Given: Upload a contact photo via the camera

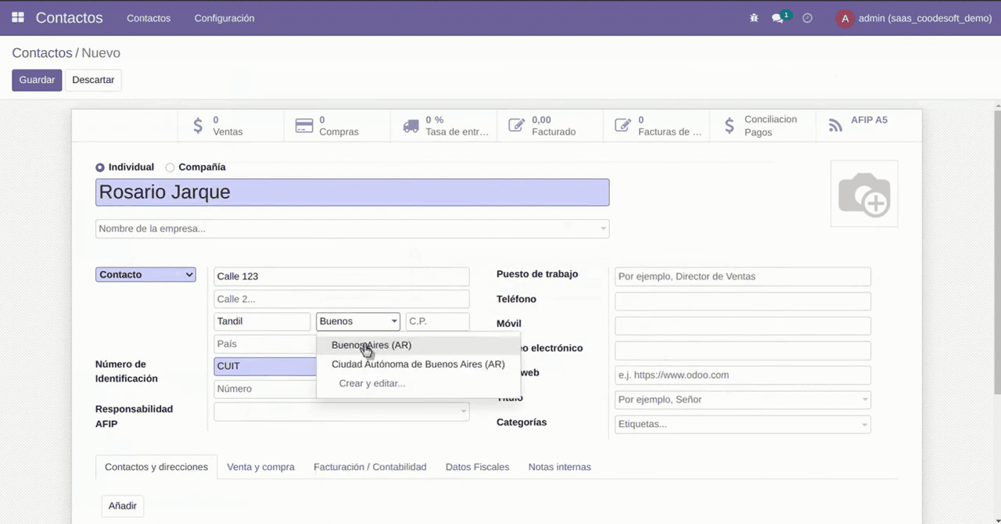Looking at the screenshot, I should tap(864, 194).
